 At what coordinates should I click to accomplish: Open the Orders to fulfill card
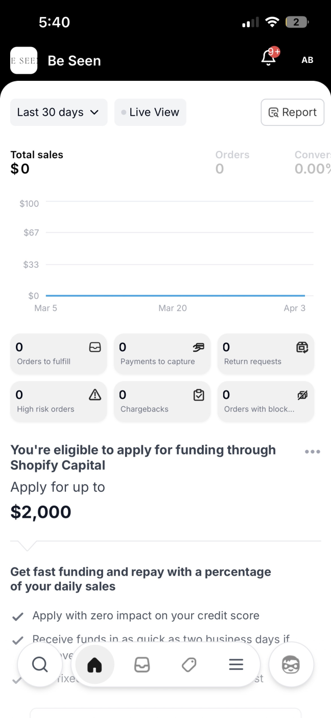[58, 354]
